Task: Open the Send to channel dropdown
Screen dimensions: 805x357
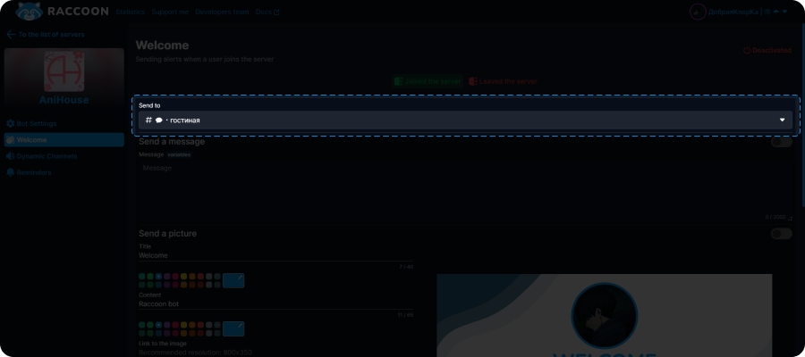Action: [465, 120]
